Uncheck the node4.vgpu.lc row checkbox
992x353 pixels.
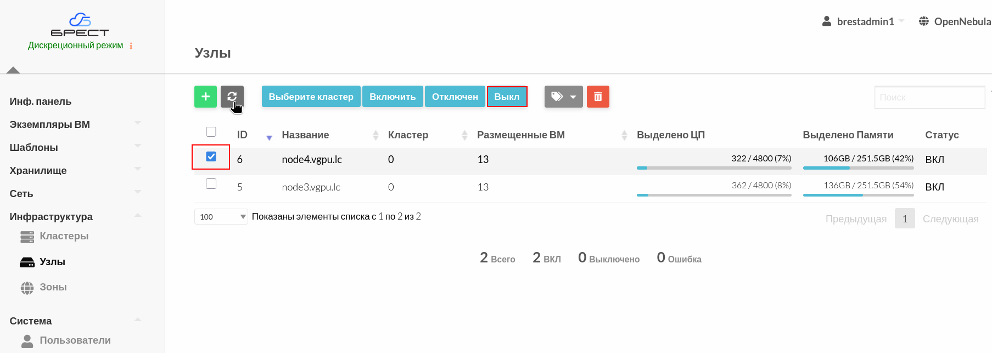211,156
